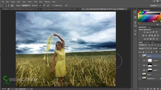161x90 pixels.
Task: Add an Invert adjustment
Action: coord(145,39)
